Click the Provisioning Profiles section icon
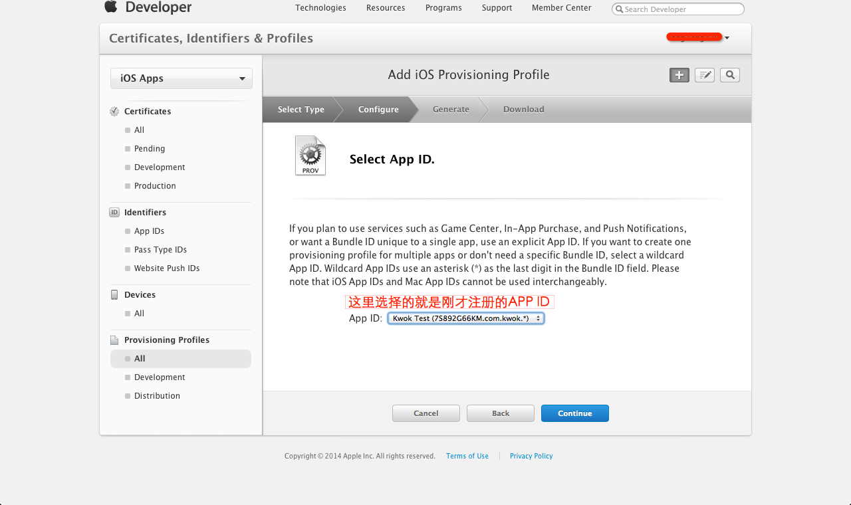851x505 pixels. (114, 340)
